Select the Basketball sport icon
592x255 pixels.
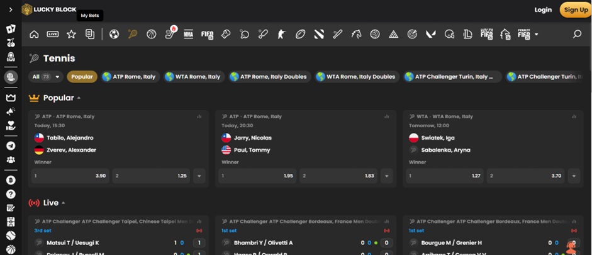(x=151, y=34)
